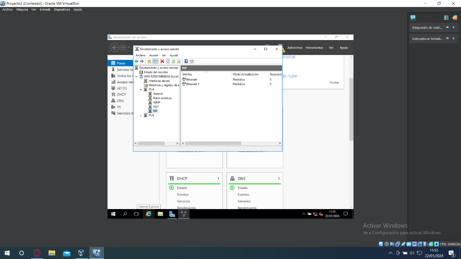461x259 pixels.
Task: Click Server Manager icon in VM taskbar
Action: [172, 214]
